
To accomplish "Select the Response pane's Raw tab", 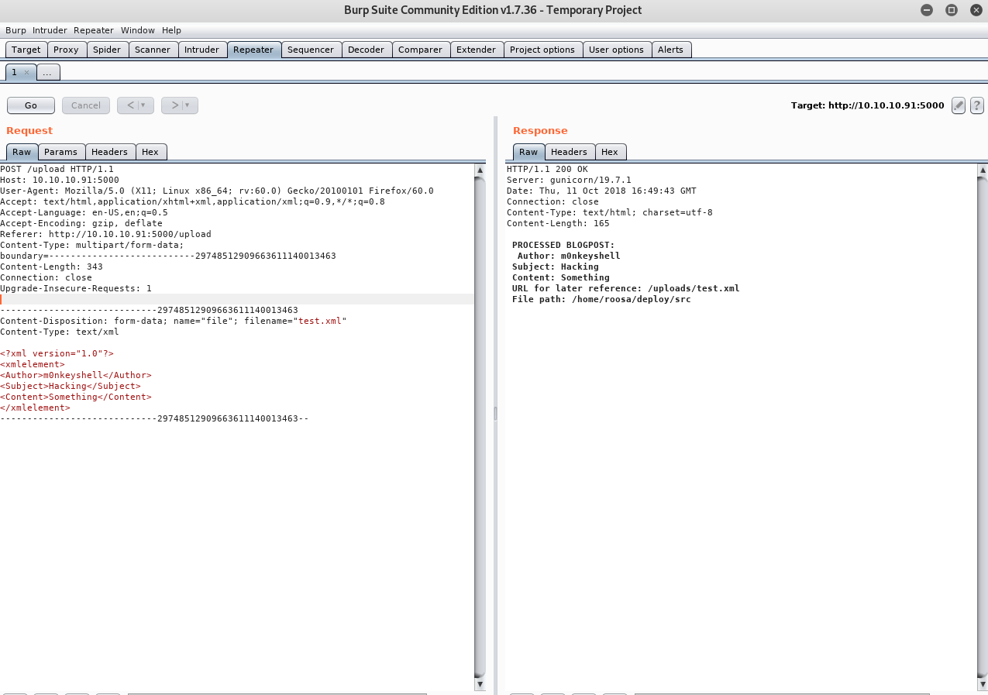I will [528, 152].
